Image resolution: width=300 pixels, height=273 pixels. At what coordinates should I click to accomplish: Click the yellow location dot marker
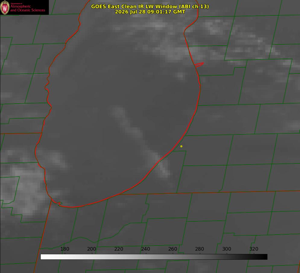[x=181, y=146]
